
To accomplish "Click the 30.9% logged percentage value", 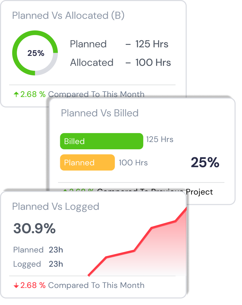I will point(35,228).
